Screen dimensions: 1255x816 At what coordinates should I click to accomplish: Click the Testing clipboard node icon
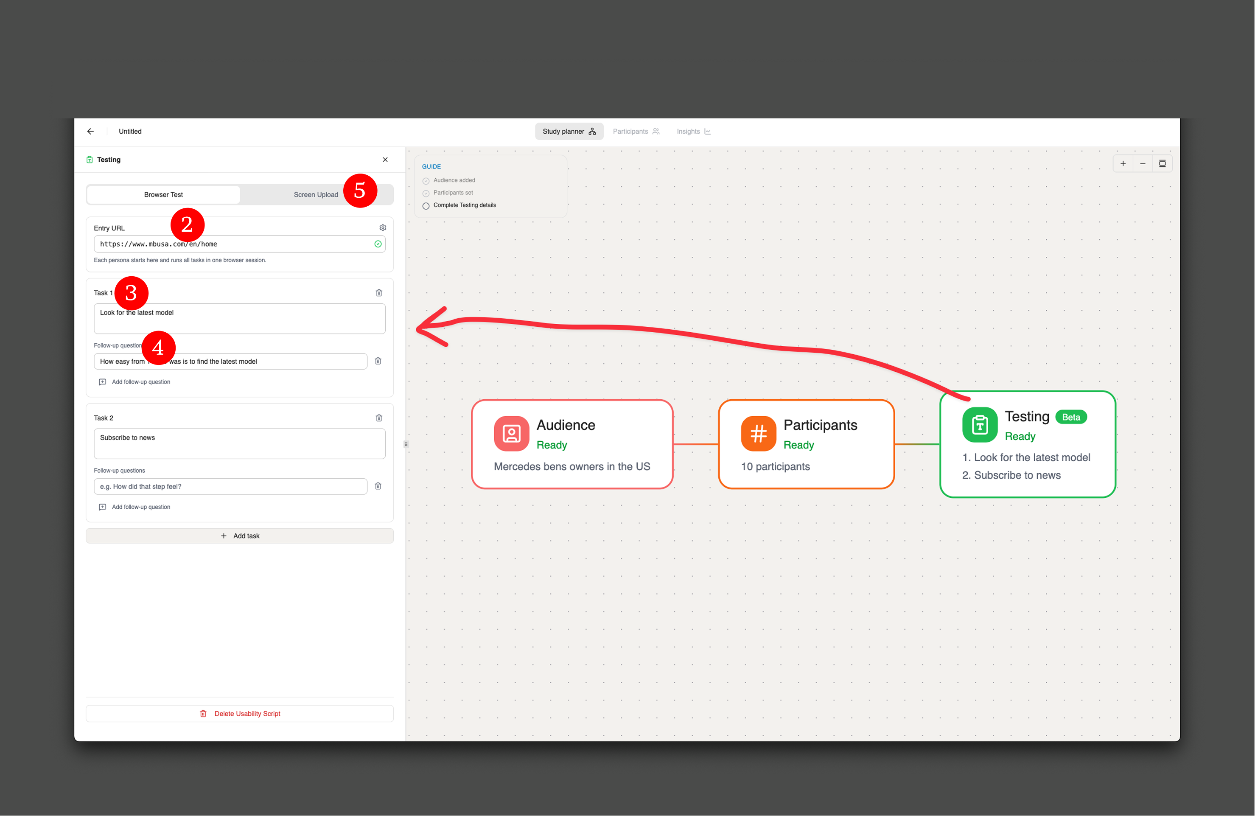(x=980, y=425)
